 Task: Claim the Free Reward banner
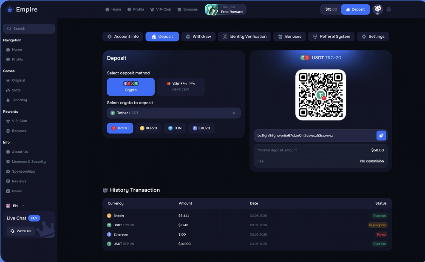(x=226, y=9)
